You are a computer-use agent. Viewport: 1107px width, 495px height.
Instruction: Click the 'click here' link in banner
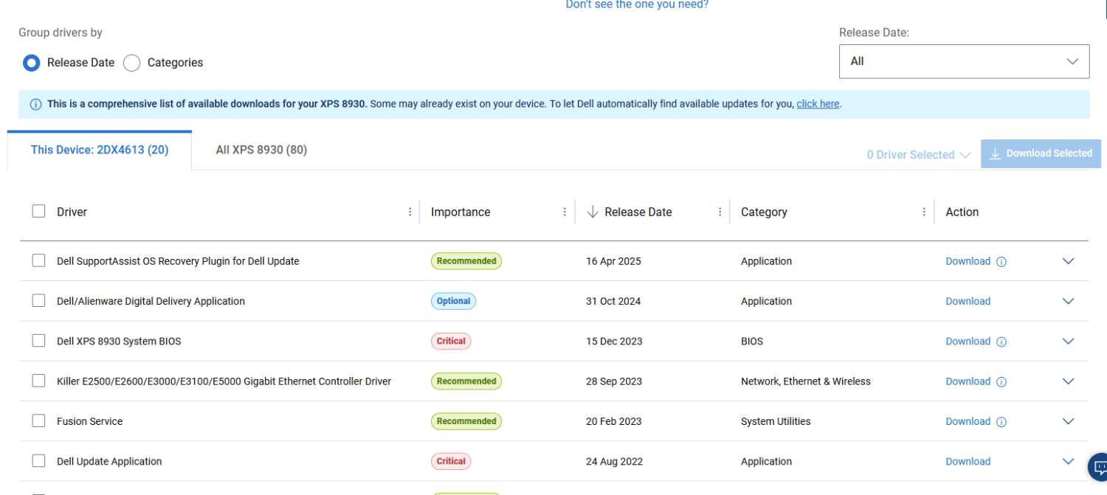click(818, 104)
